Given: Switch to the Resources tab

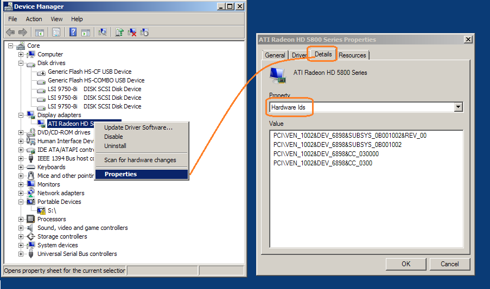Looking at the screenshot, I should [352, 55].
